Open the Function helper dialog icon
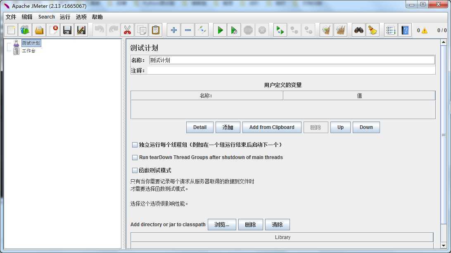The width and height of the screenshot is (451, 253). pos(391,30)
